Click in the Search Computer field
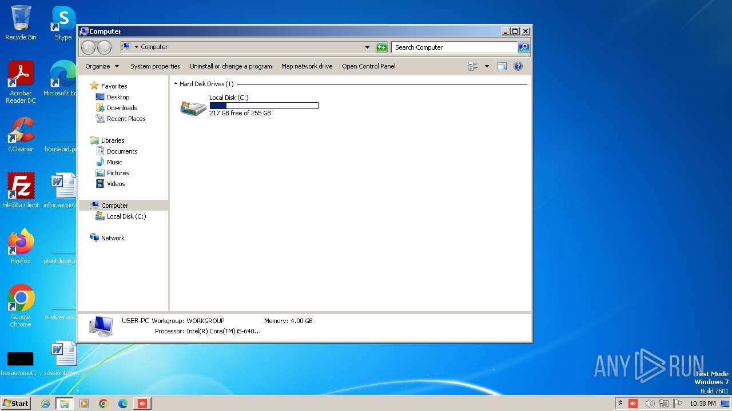The image size is (732, 411). tap(455, 47)
